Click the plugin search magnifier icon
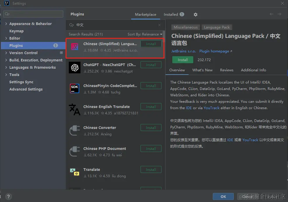 71,25
